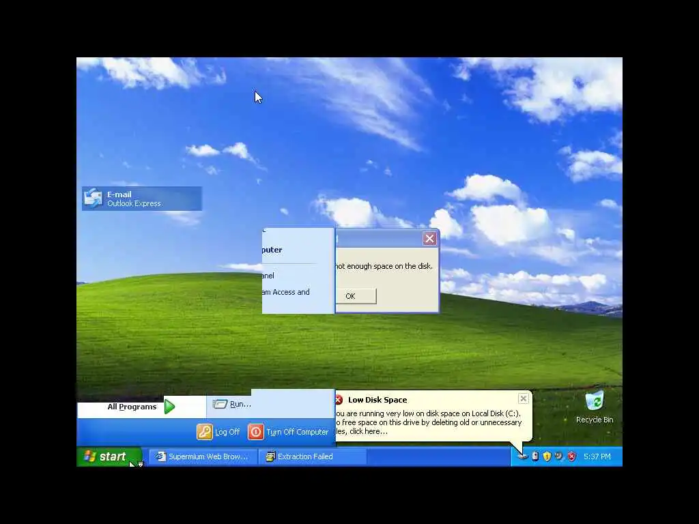Choose Log Off
The width and height of the screenshot is (699, 524).
point(218,432)
